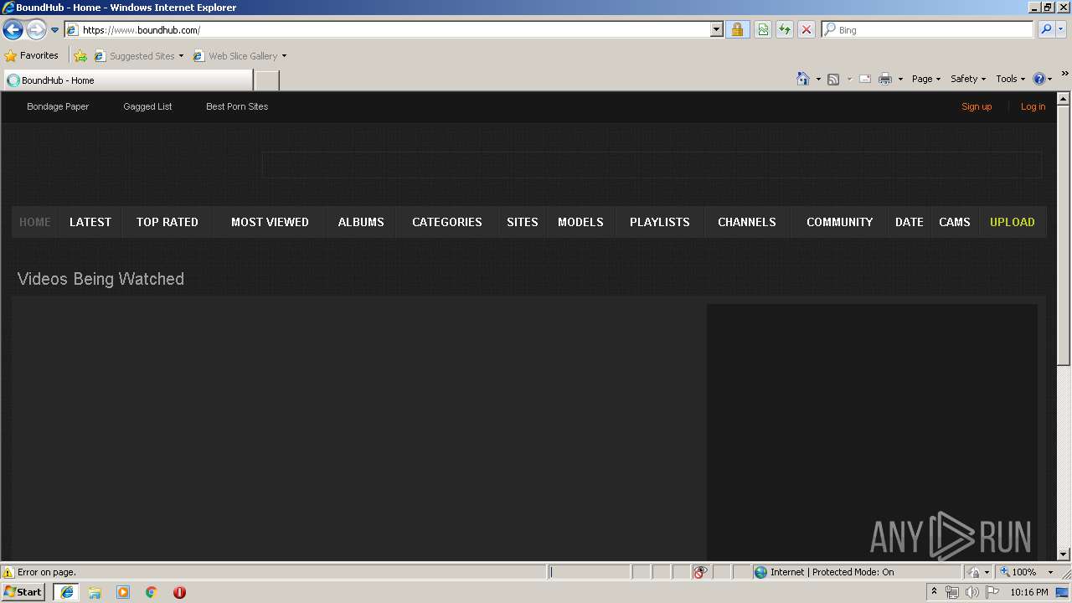Click the Action Center flag icon
Viewport: 1072px width, 603px height.
click(992, 592)
